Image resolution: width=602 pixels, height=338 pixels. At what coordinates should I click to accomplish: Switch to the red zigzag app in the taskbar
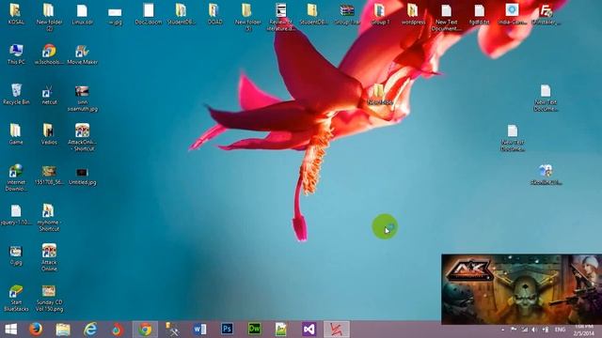point(337,330)
